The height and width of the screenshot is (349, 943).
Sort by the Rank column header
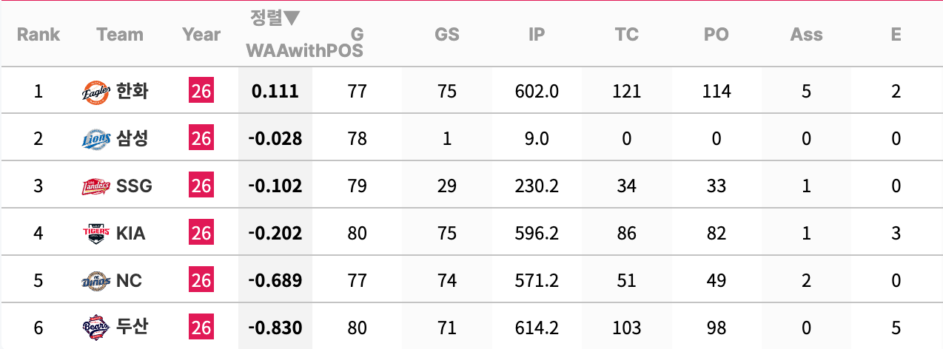click(x=38, y=34)
